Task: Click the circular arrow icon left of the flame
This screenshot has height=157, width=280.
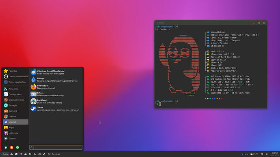Action: (39, 154)
